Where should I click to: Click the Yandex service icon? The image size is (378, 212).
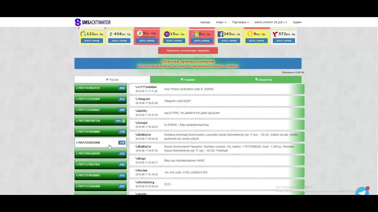click(x=275, y=34)
